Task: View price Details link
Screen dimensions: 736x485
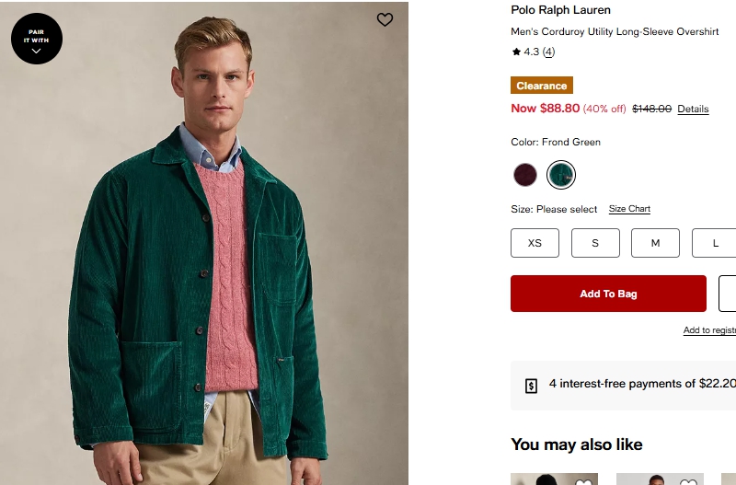Action: [693, 109]
